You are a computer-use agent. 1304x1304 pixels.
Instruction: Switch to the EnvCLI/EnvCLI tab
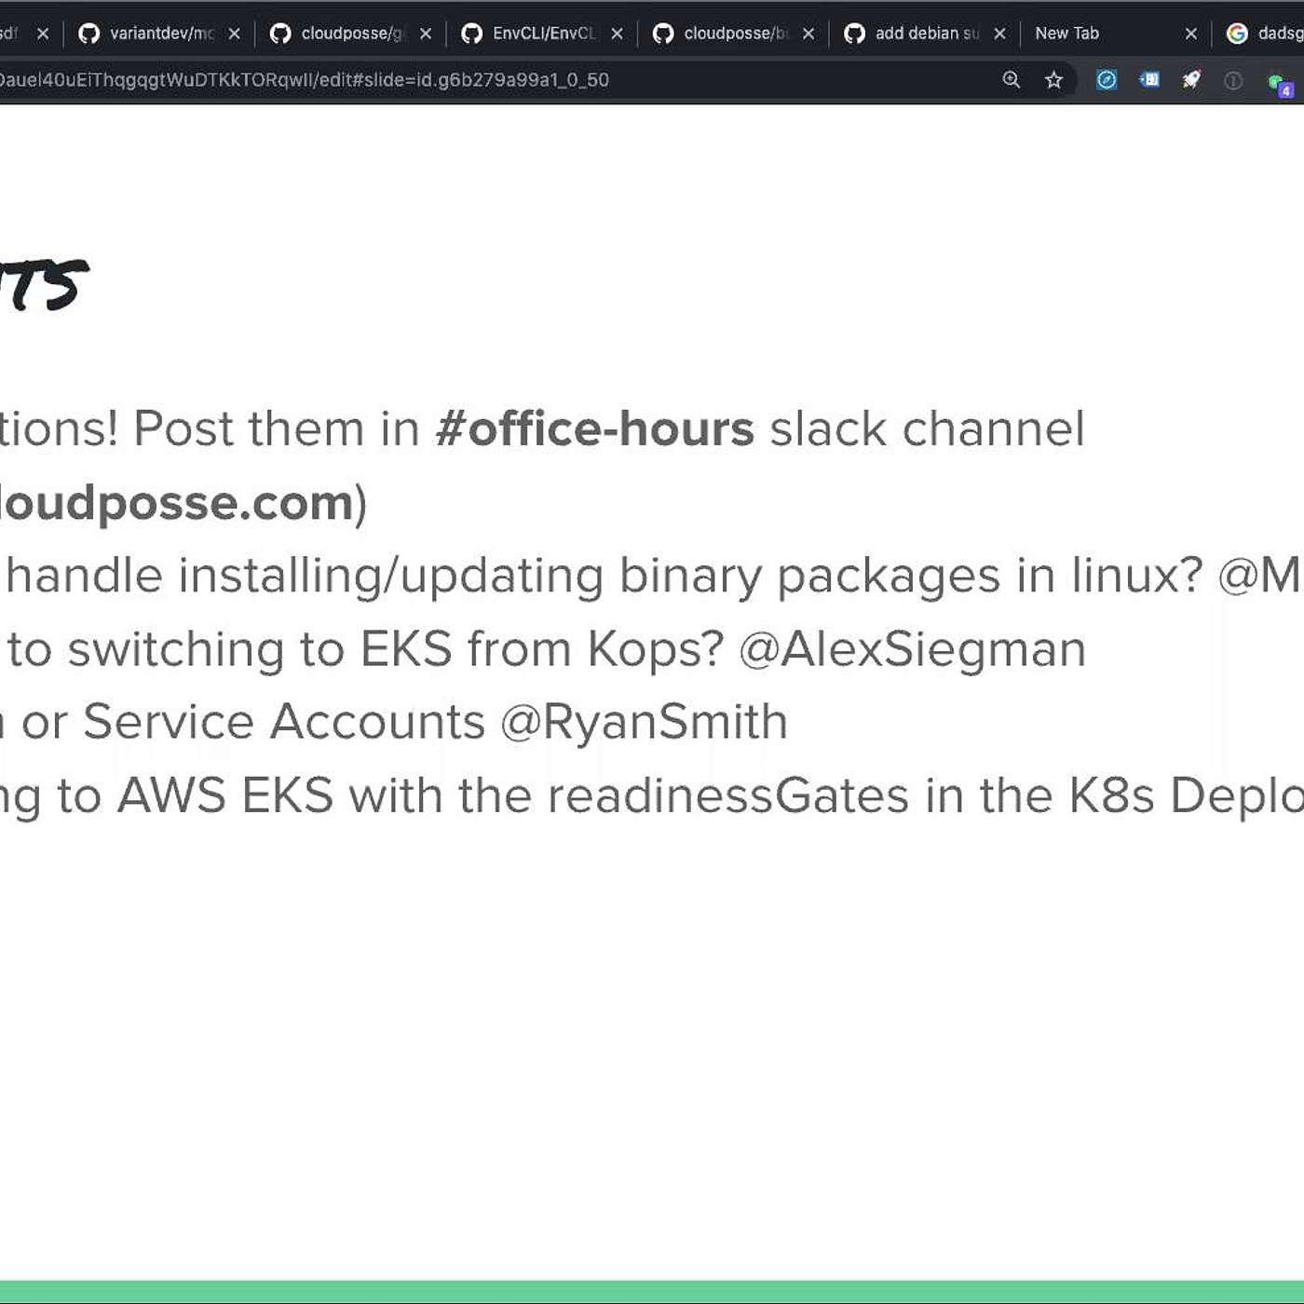pos(529,34)
